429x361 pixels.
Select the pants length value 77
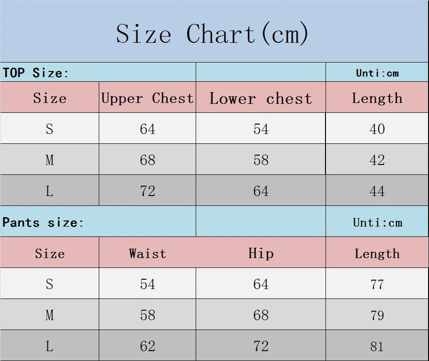377,284
